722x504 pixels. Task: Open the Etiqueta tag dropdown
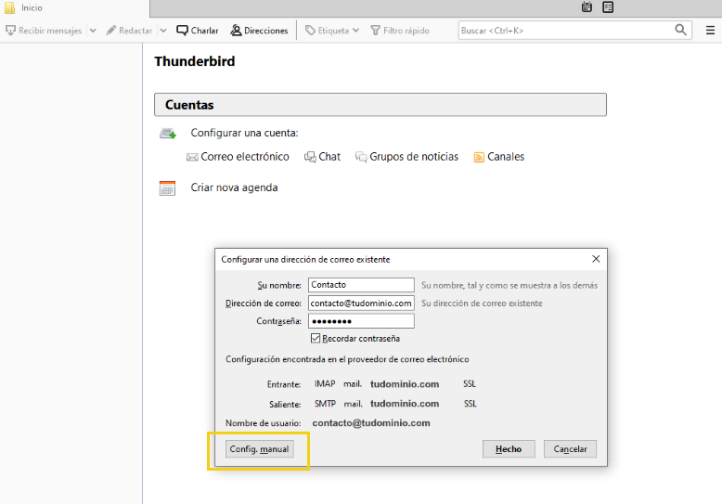(x=332, y=31)
